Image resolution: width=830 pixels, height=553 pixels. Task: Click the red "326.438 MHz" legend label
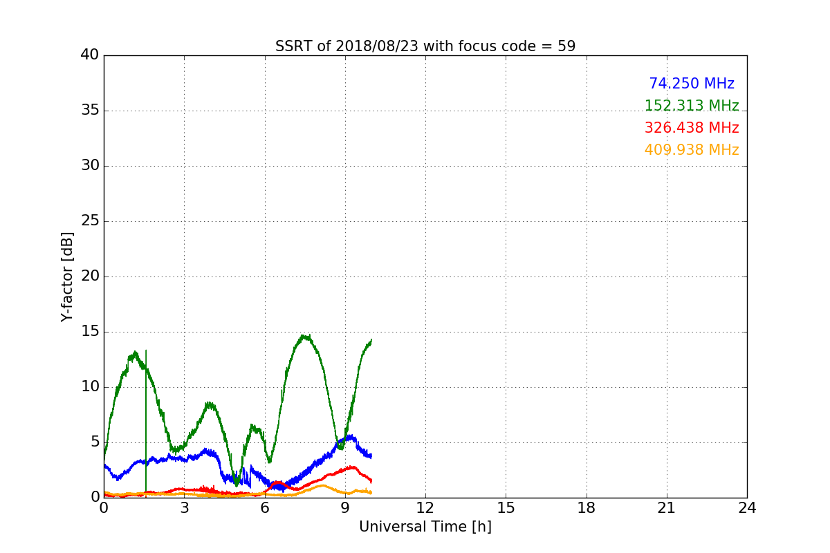pos(692,128)
